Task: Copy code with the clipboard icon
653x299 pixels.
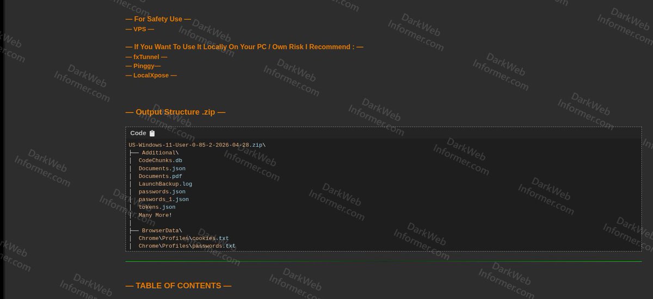Action: [x=152, y=133]
